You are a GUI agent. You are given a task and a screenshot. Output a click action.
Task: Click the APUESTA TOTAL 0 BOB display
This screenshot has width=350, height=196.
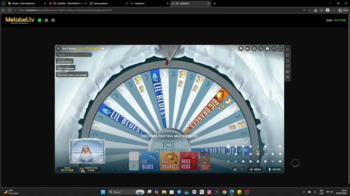coord(91,169)
